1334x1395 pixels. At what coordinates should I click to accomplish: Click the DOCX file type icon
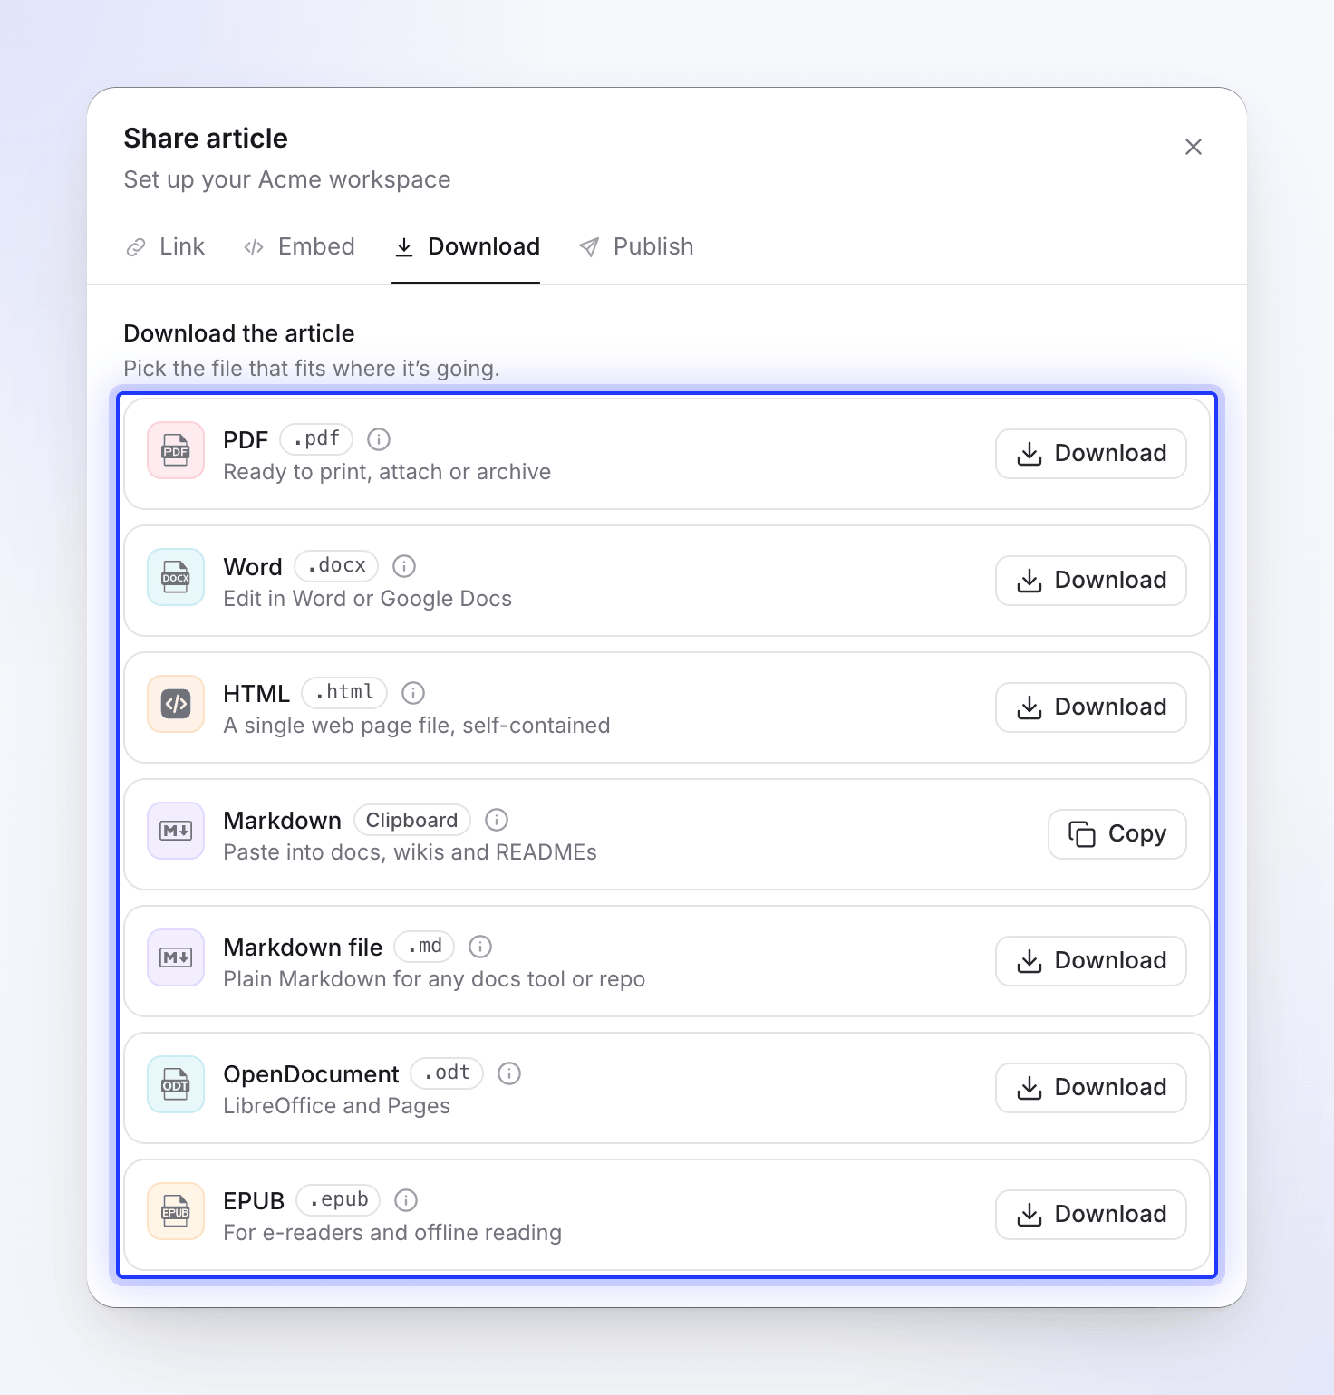click(176, 577)
